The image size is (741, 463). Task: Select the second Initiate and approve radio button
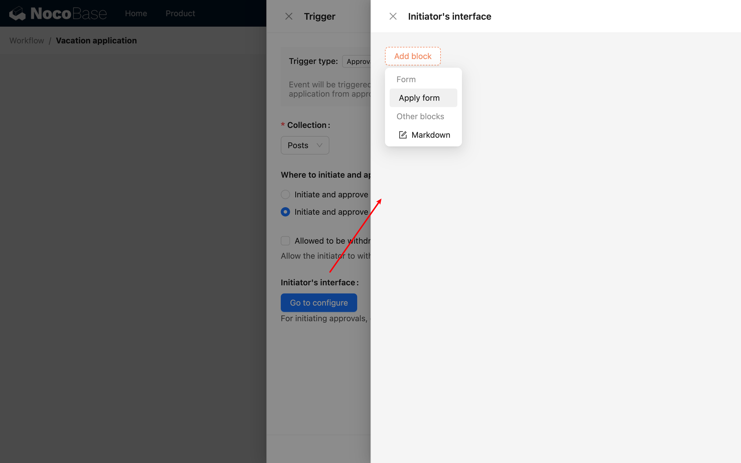(x=285, y=212)
